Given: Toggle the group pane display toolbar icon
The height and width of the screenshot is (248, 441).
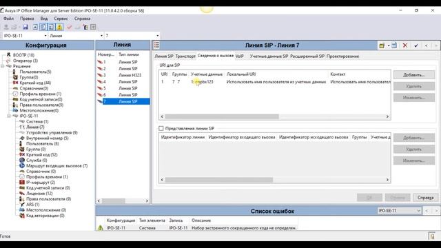Looking at the screenshot, I should tap(43, 27).
